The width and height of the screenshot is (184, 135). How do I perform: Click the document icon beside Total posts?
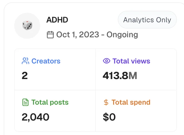click(25, 102)
